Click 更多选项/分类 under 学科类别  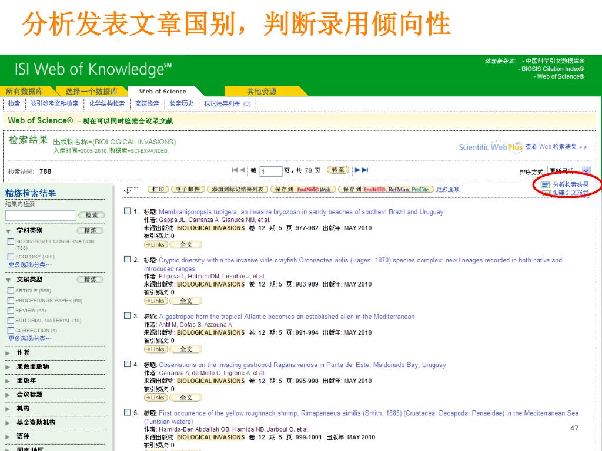(x=30, y=265)
